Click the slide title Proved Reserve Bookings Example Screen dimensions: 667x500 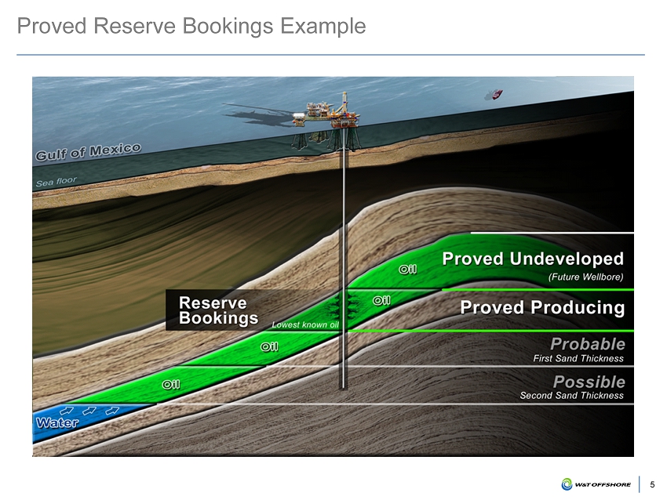tap(191, 26)
